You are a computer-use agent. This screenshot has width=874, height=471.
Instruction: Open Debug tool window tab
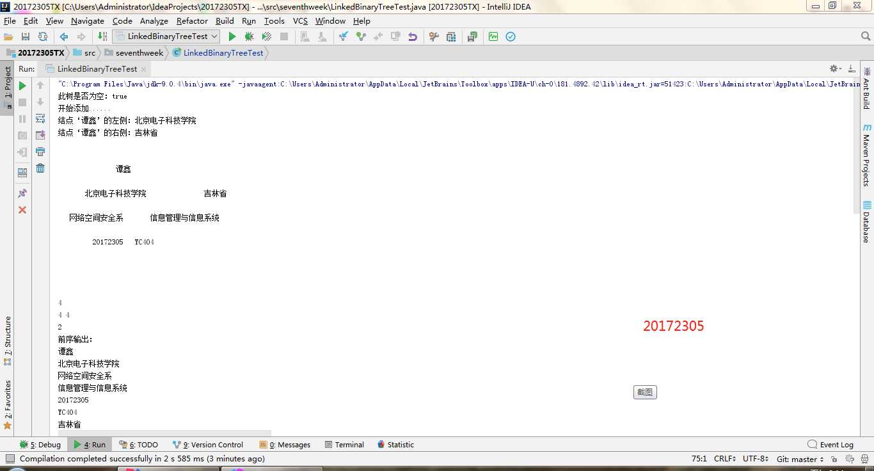pyautogui.click(x=40, y=445)
